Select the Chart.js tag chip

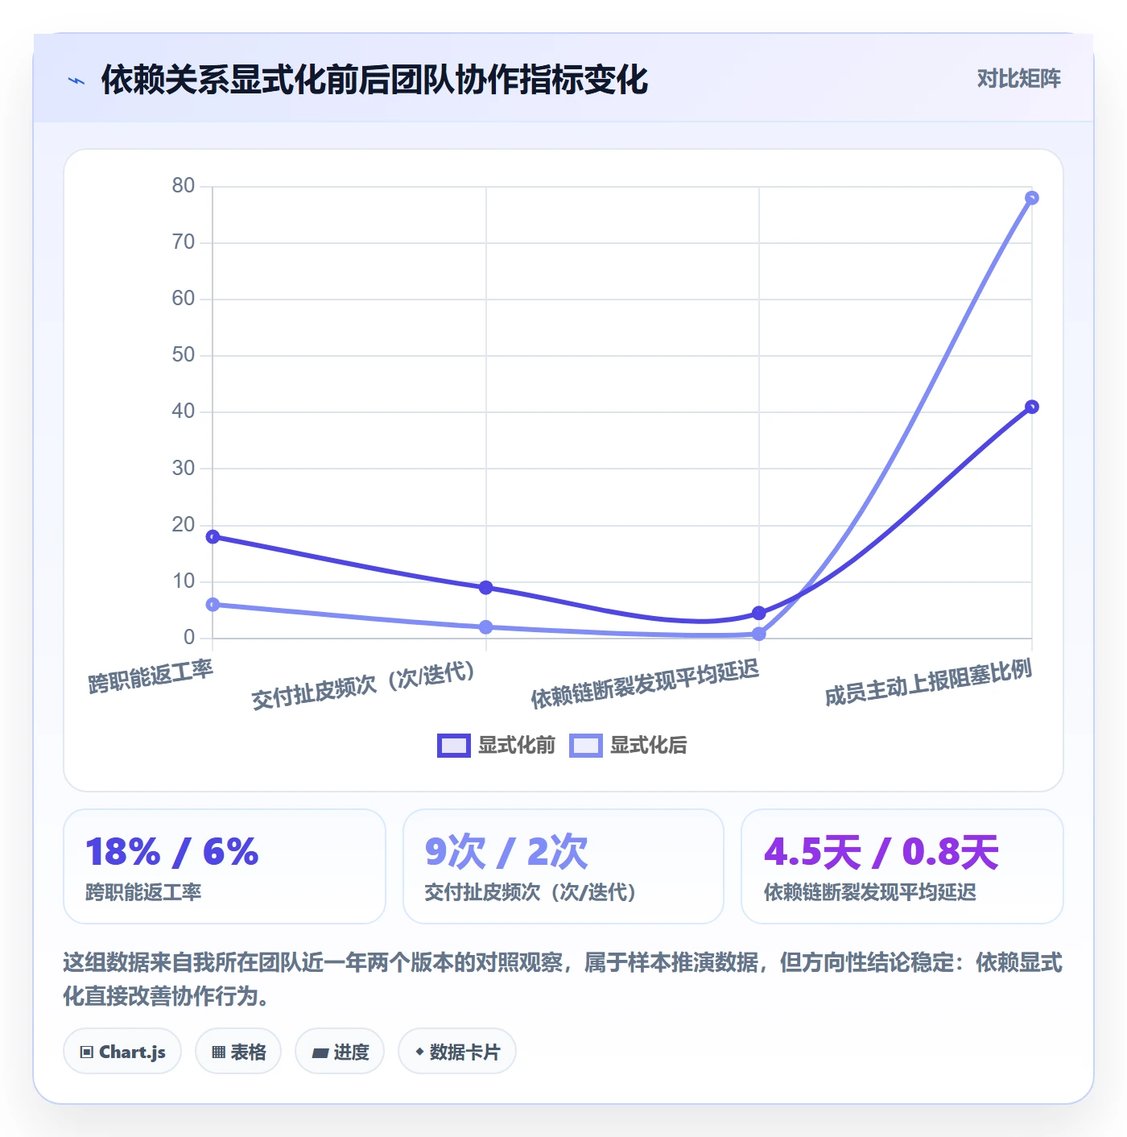122,1052
